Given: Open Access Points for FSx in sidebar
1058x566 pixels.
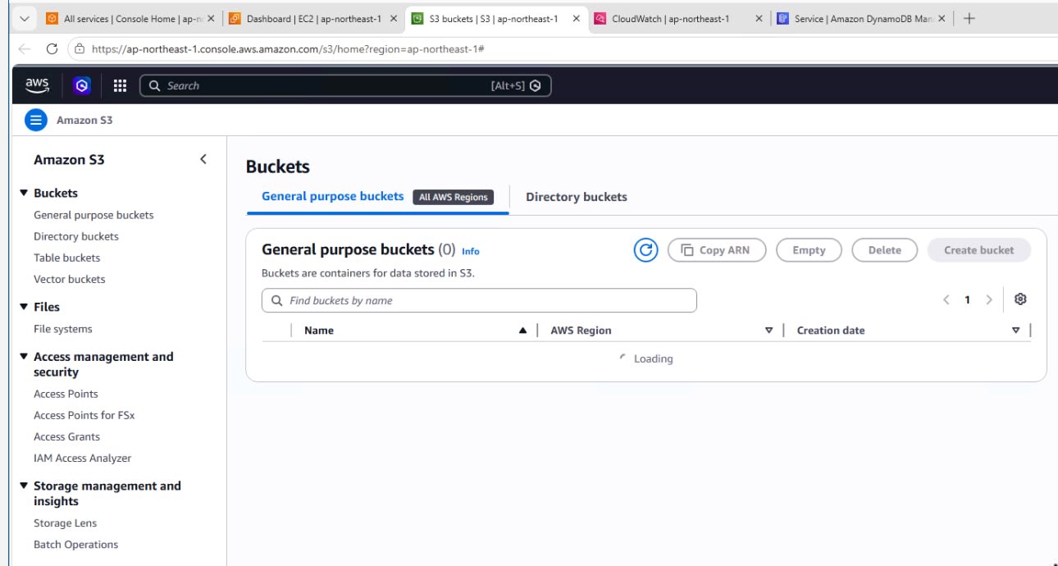Looking at the screenshot, I should pyautogui.click(x=84, y=415).
